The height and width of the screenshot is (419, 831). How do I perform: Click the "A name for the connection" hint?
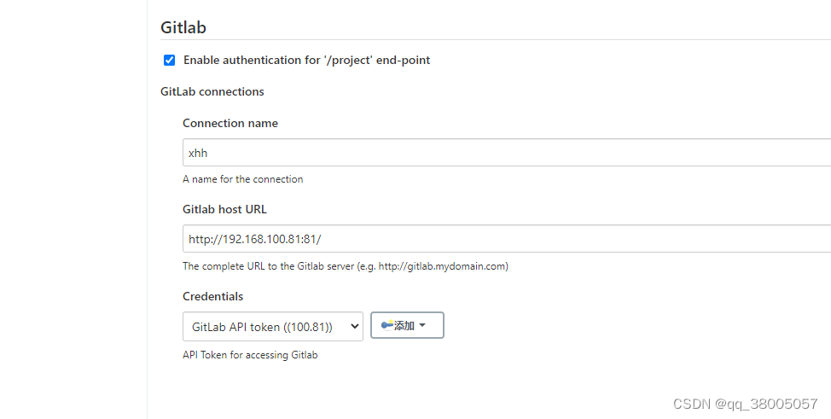[242, 179]
